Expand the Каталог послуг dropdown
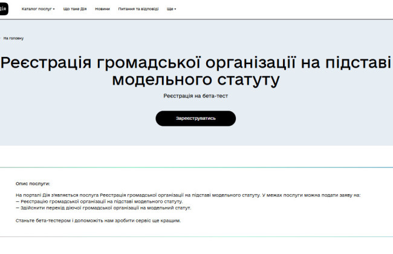 38,9
